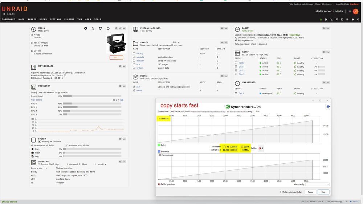363x204 pixels.
Task: Toggle Fehler ignorieren option
Action: click(x=167, y=184)
